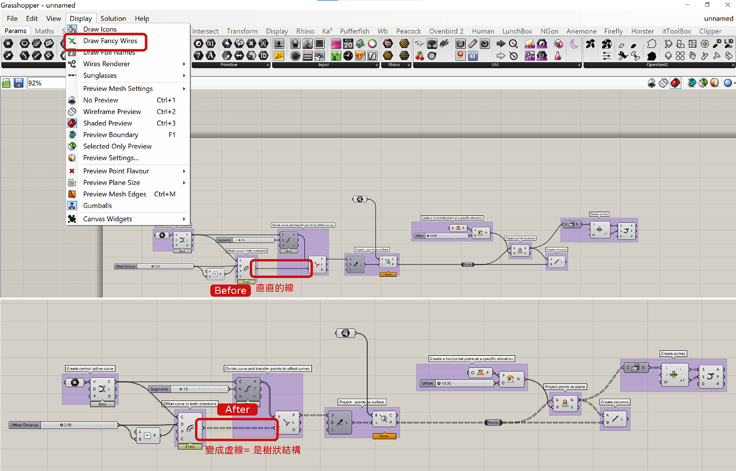Viewport: 736px width, 471px height.
Task: Click the 92% zoom input field
Action: pos(46,83)
